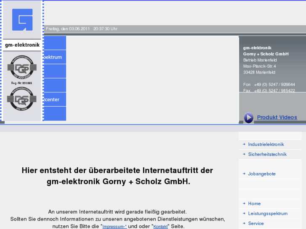
Task: Open the partially visible 'zcenter' menu item
Action: pyautogui.click(x=55, y=100)
